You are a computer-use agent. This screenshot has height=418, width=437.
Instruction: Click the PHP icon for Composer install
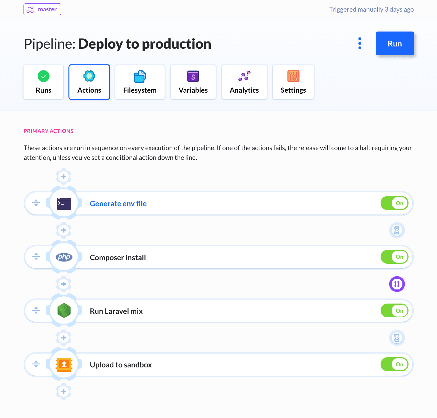[64, 257]
